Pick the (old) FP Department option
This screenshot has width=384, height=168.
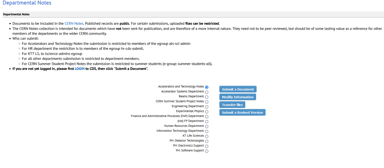pos(207,122)
